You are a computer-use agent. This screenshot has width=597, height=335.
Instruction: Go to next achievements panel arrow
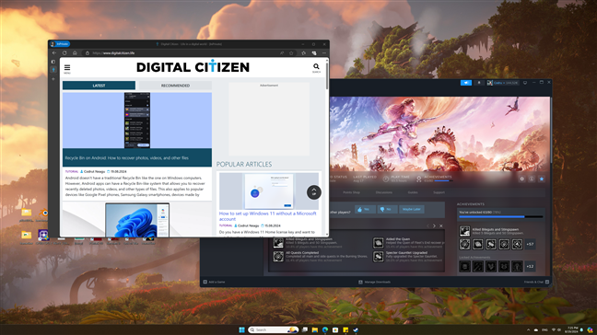pyautogui.click(x=434, y=225)
